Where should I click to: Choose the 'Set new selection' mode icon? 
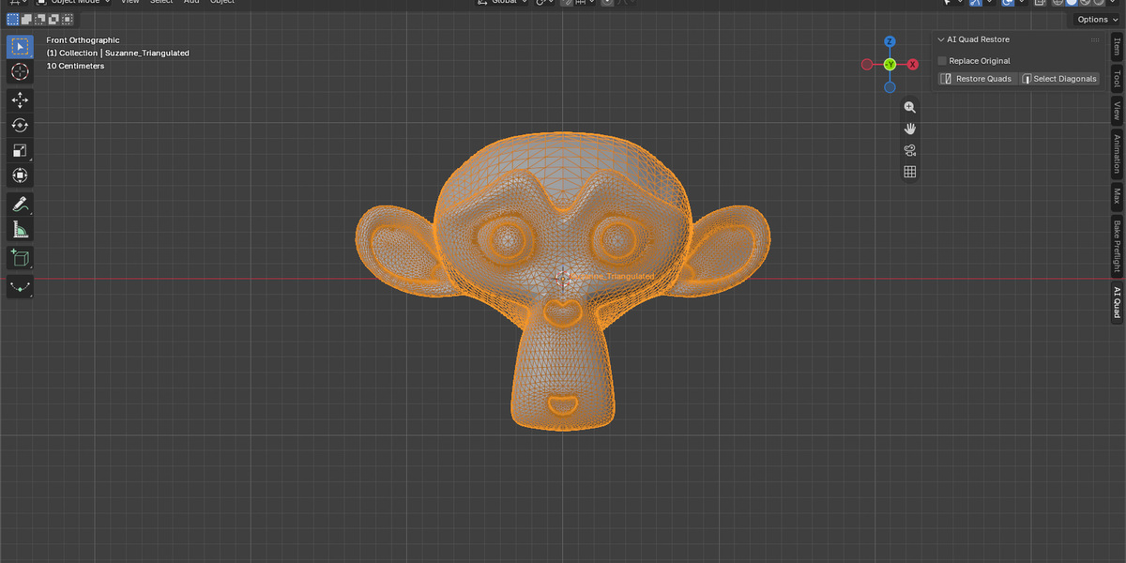pyautogui.click(x=13, y=19)
